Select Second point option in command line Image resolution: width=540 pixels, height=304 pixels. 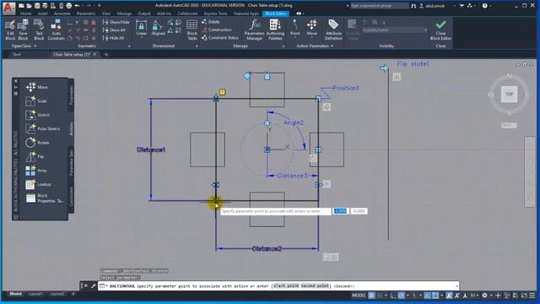[315, 286]
